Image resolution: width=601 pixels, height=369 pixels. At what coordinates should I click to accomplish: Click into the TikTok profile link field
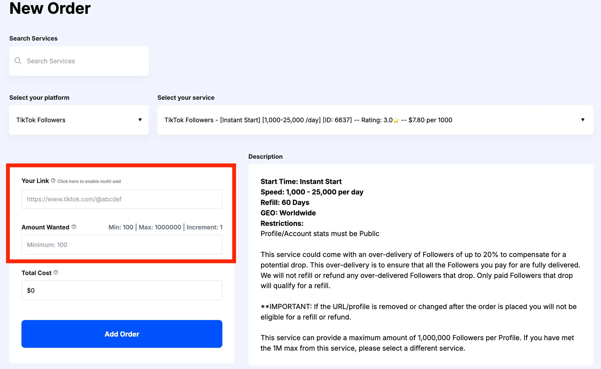click(122, 199)
